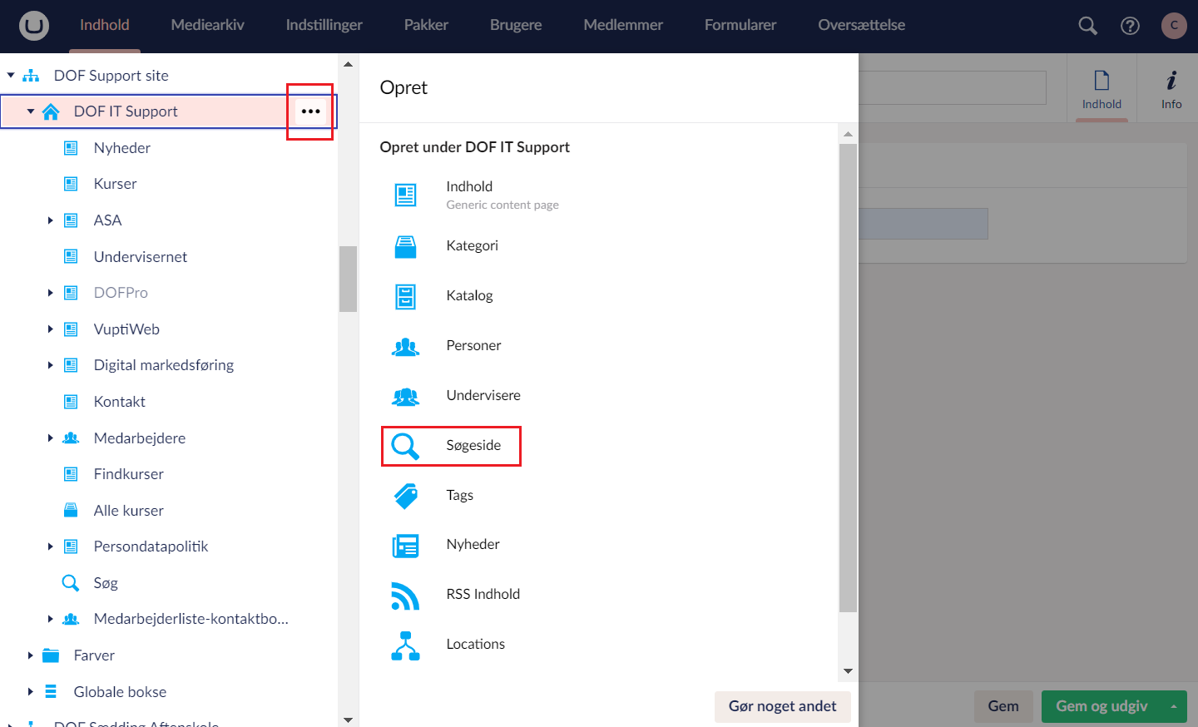Click the Kategori box icon
The height and width of the screenshot is (727, 1198).
coord(405,246)
